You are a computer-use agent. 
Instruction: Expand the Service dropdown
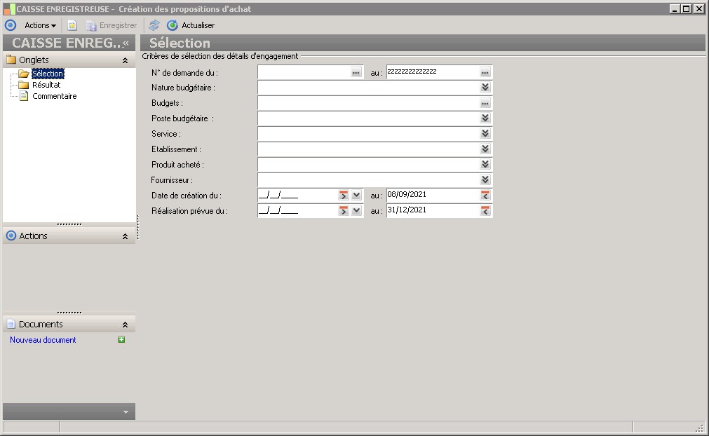click(x=485, y=133)
